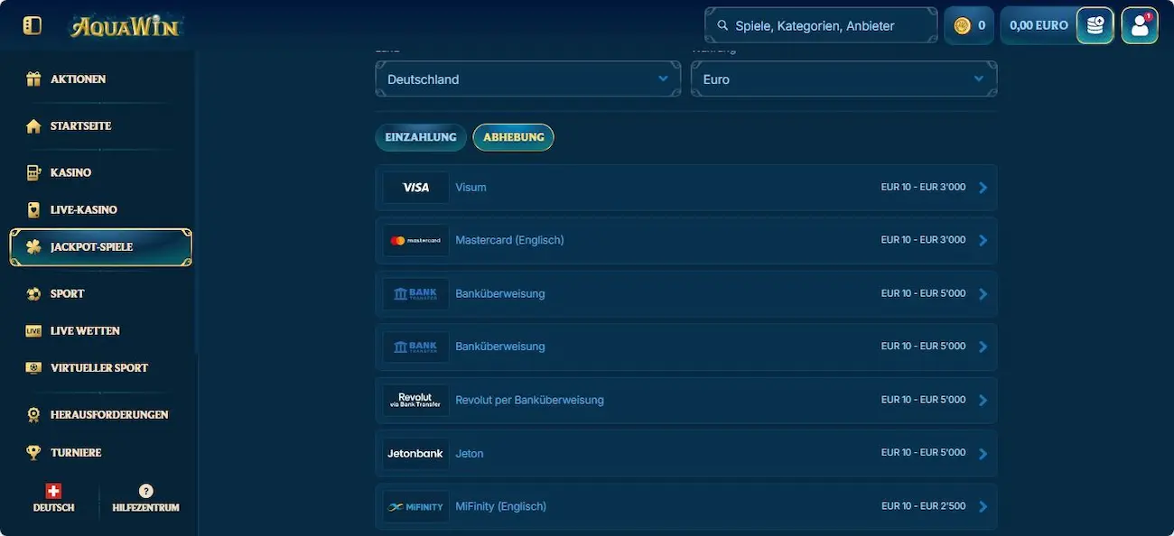Click the 0,00 EURO balance button

click(x=1039, y=25)
